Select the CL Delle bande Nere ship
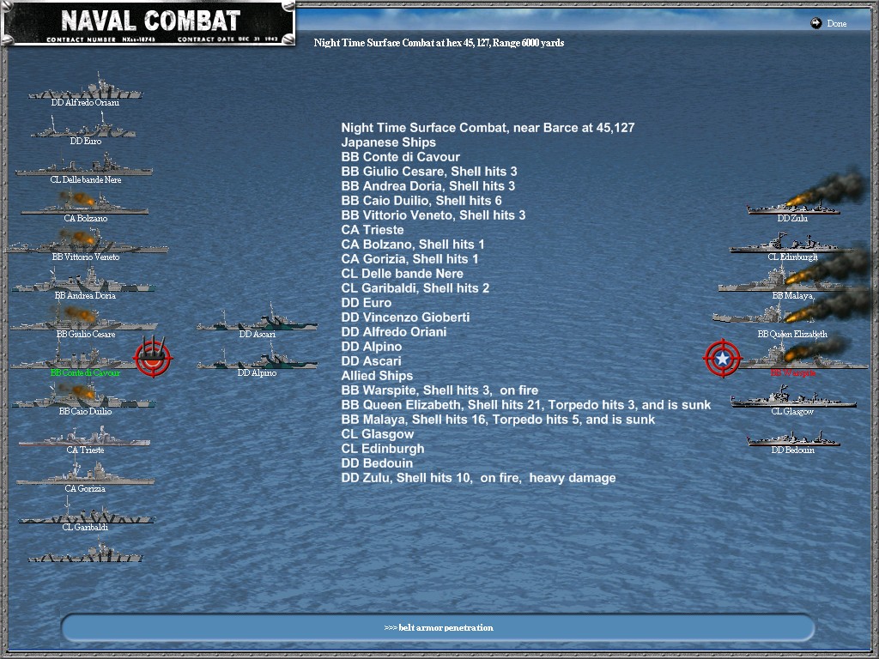 click(83, 164)
